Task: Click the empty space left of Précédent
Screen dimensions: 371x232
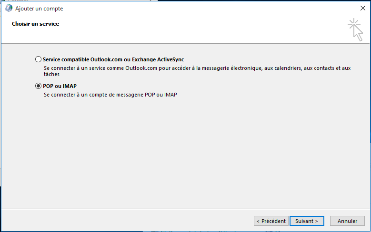Action: [129, 221]
